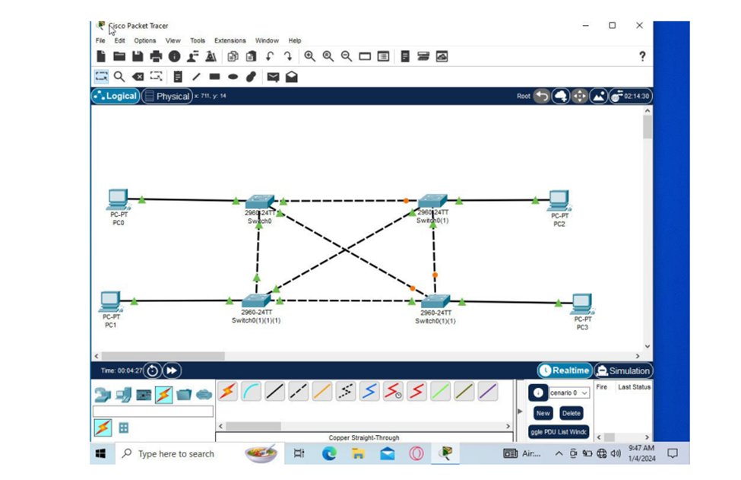The width and height of the screenshot is (741, 480).
Task: Click the Delete scenario button
Action: click(571, 413)
